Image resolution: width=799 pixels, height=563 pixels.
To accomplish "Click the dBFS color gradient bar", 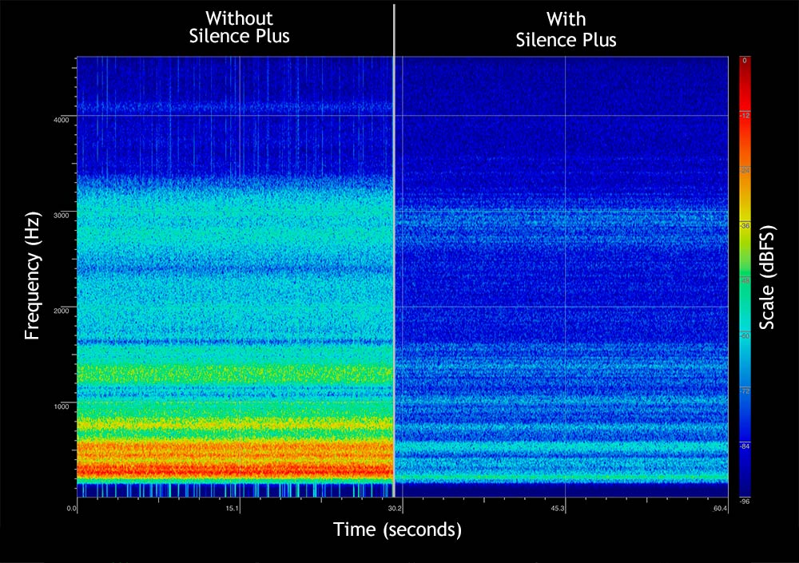I will 745,276.
